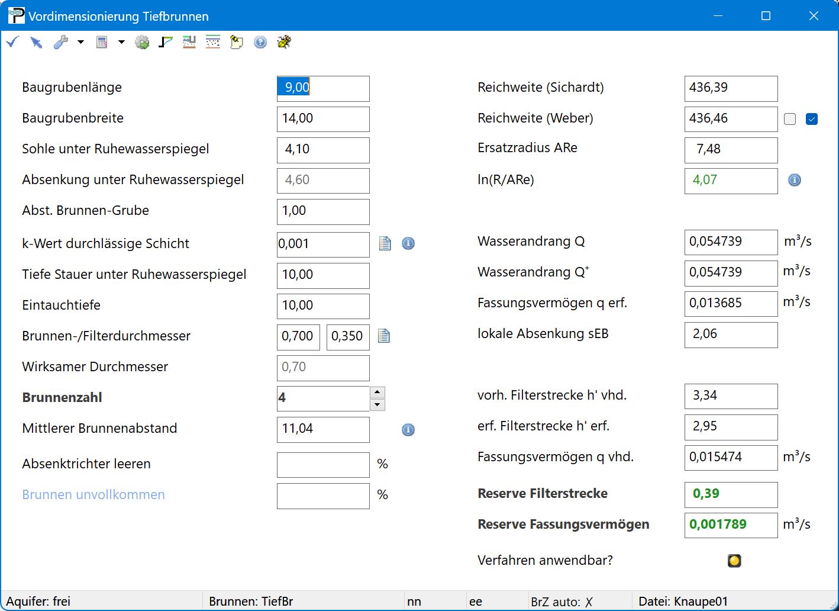This screenshot has height=611, width=839.
Task: Click the yellow Verfahren anwendbar indicator
Action: [734, 560]
